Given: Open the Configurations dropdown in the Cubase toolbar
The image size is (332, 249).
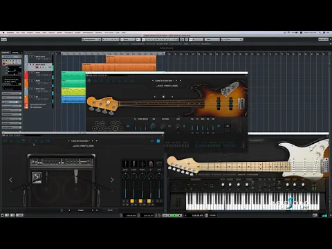Looking at the screenshot, I should pos(91,39).
